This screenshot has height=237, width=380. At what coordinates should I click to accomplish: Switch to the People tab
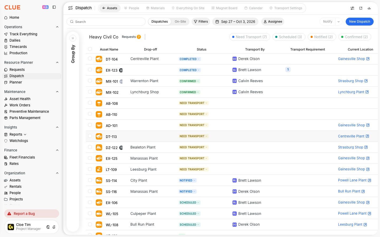[132, 8]
